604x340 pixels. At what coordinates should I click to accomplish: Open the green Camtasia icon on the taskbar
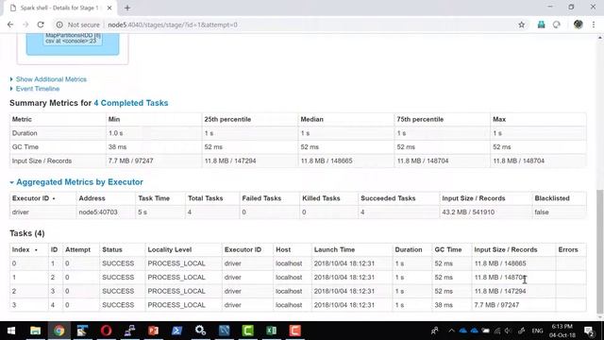tap(247, 331)
